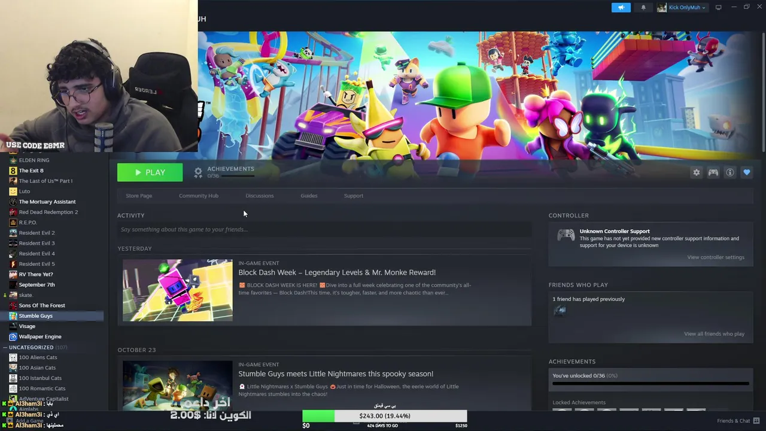Open Stumble Guys manage settings gear
Screen dimensions: 766x431
[696, 172]
